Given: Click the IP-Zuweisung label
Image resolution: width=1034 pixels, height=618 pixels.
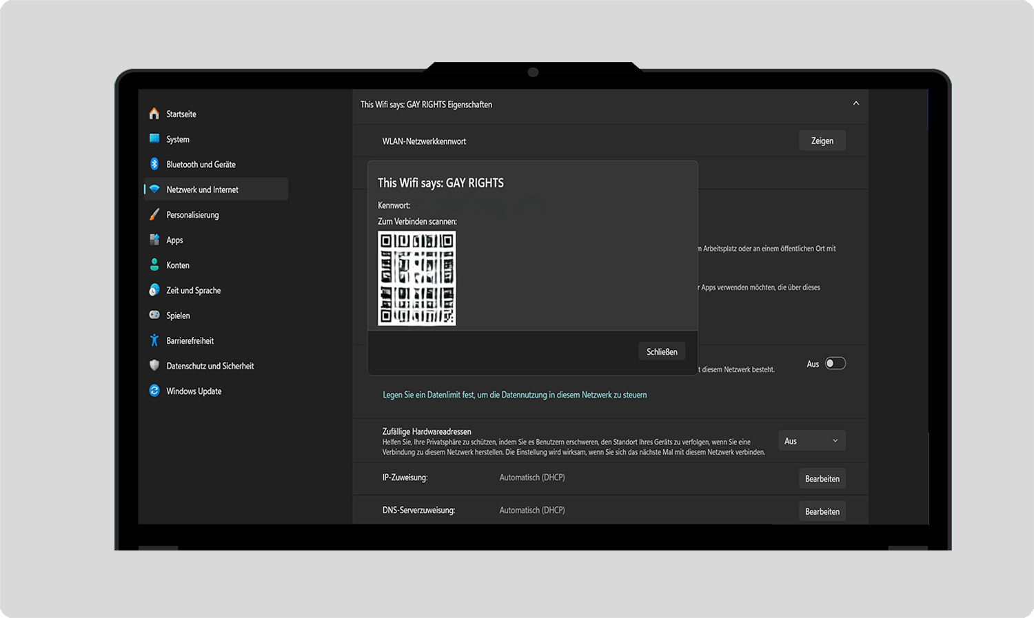Looking at the screenshot, I should (x=405, y=477).
